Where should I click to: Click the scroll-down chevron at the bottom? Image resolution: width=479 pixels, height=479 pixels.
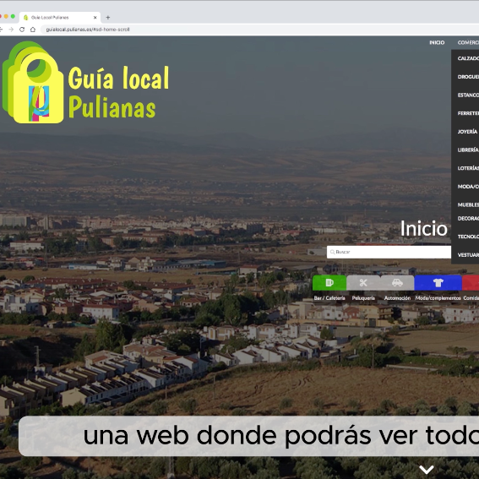427,469
